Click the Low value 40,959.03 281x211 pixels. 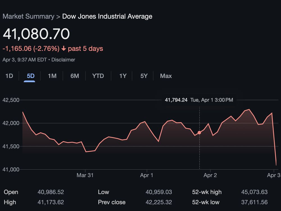(159, 192)
